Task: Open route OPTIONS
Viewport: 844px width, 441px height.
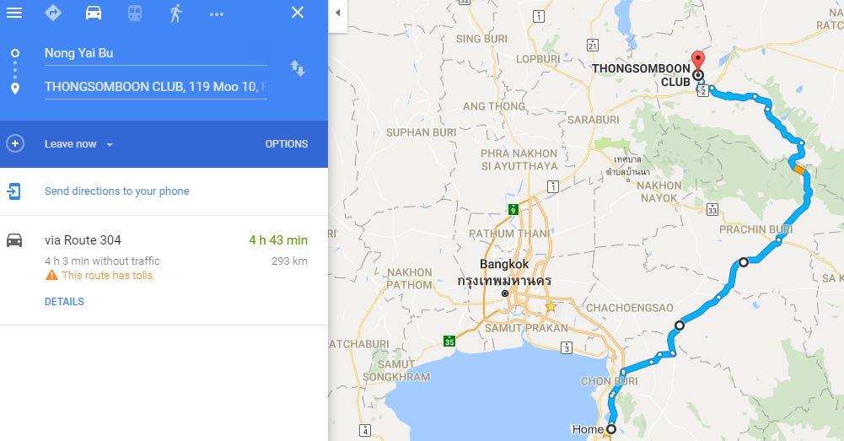Action: (x=287, y=144)
